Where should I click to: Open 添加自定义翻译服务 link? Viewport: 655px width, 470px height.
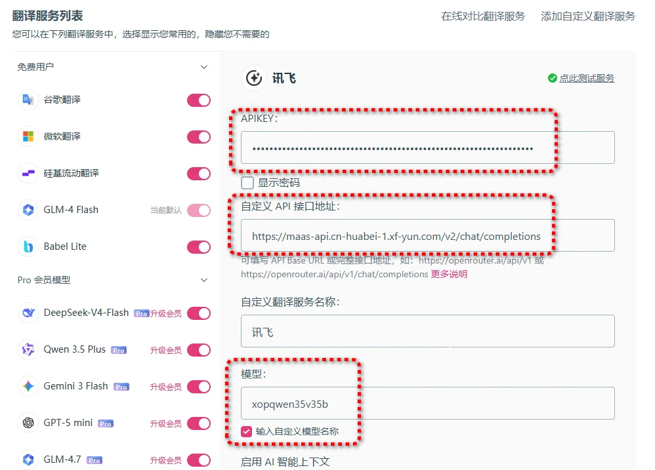pyautogui.click(x=588, y=16)
